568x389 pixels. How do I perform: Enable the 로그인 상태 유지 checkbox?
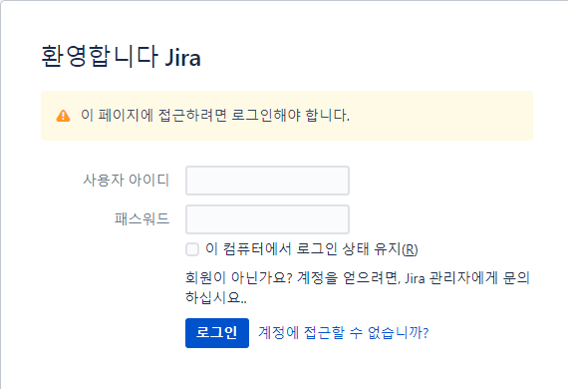(192, 249)
